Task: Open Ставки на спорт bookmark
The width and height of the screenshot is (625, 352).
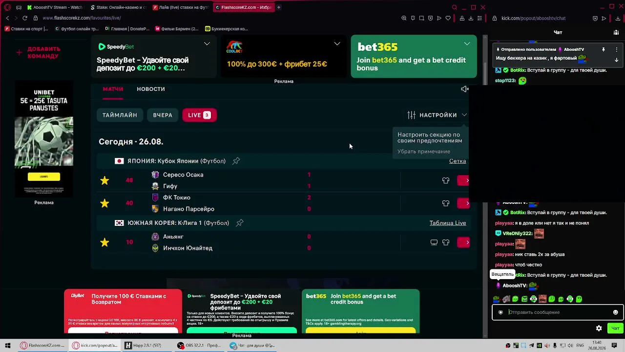Action: (x=26, y=29)
